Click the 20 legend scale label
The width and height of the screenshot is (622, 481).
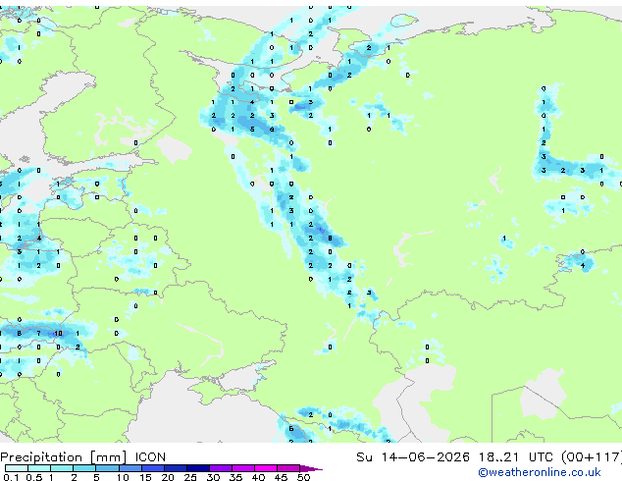point(168,477)
